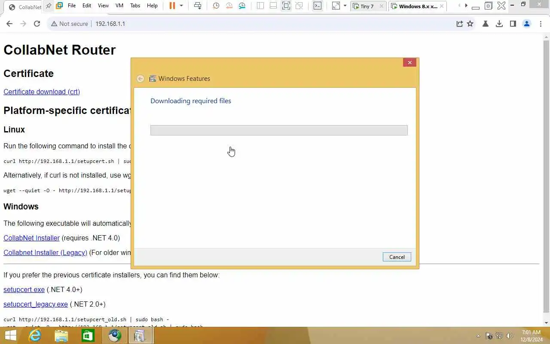Enter full screen mode
The image size is (550, 344).
(286, 6)
